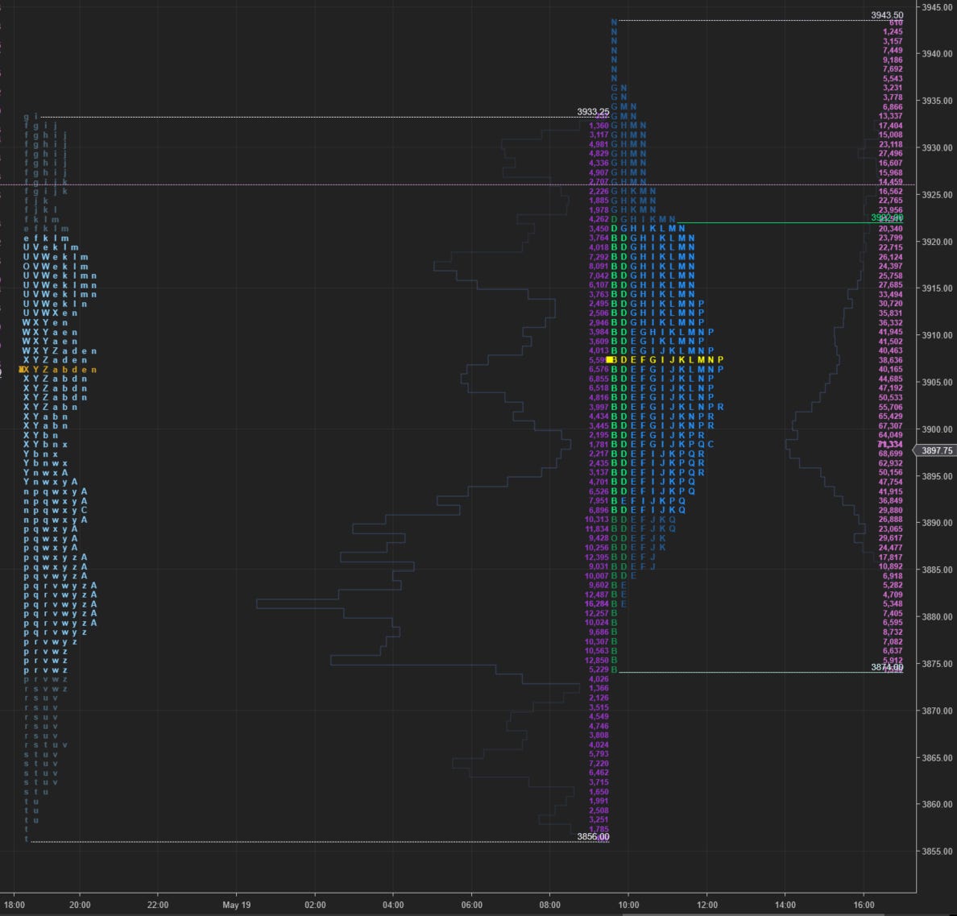Click the 3945.00 price axis label
Screen dimensions: 957x916
[x=937, y=6]
